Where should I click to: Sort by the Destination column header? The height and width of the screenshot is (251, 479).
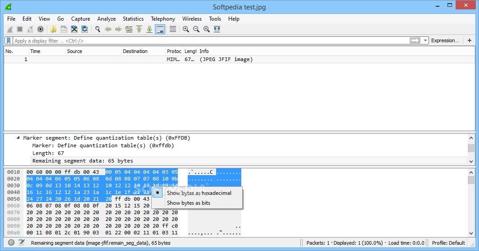point(143,51)
